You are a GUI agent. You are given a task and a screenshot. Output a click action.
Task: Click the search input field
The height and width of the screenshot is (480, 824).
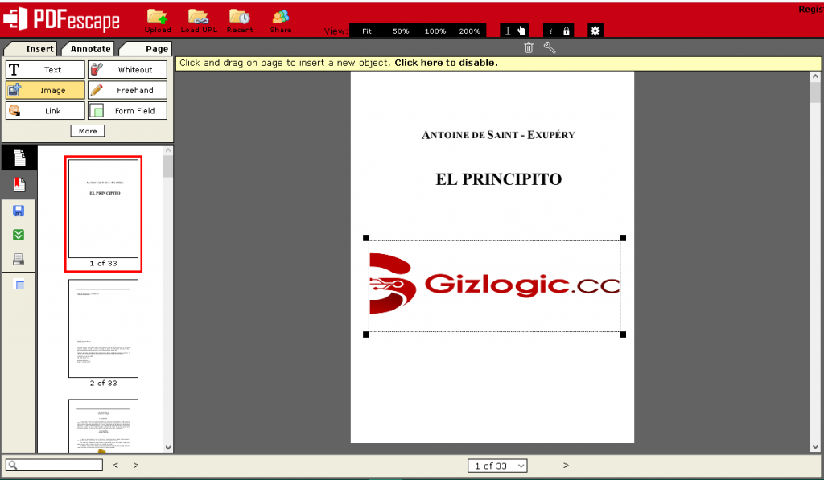click(54, 465)
